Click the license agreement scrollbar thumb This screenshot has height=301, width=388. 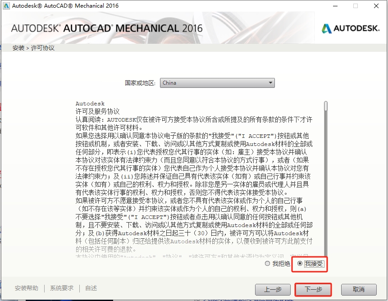(x=326, y=106)
